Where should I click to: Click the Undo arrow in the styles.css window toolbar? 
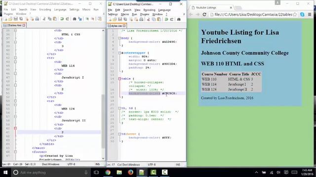coord(166,20)
